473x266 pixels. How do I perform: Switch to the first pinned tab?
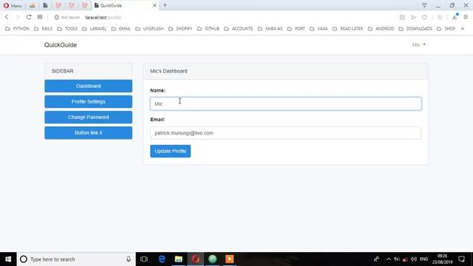tap(32, 5)
